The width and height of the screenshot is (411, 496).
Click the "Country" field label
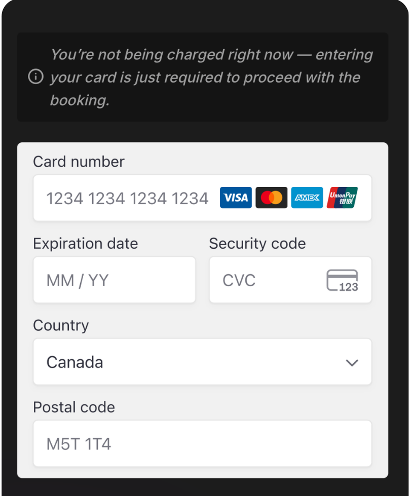tap(61, 325)
